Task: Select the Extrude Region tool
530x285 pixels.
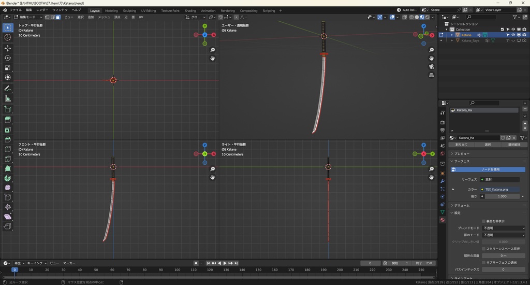Action: (8, 120)
